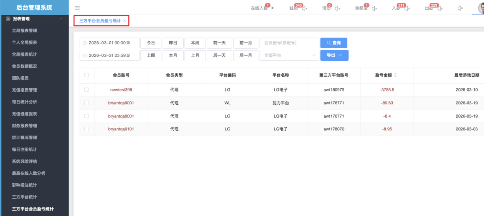This screenshot has width=484, height=216.
Task: Sort by the 盈亏金额 column arrows
Action: click(x=396, y=75)
